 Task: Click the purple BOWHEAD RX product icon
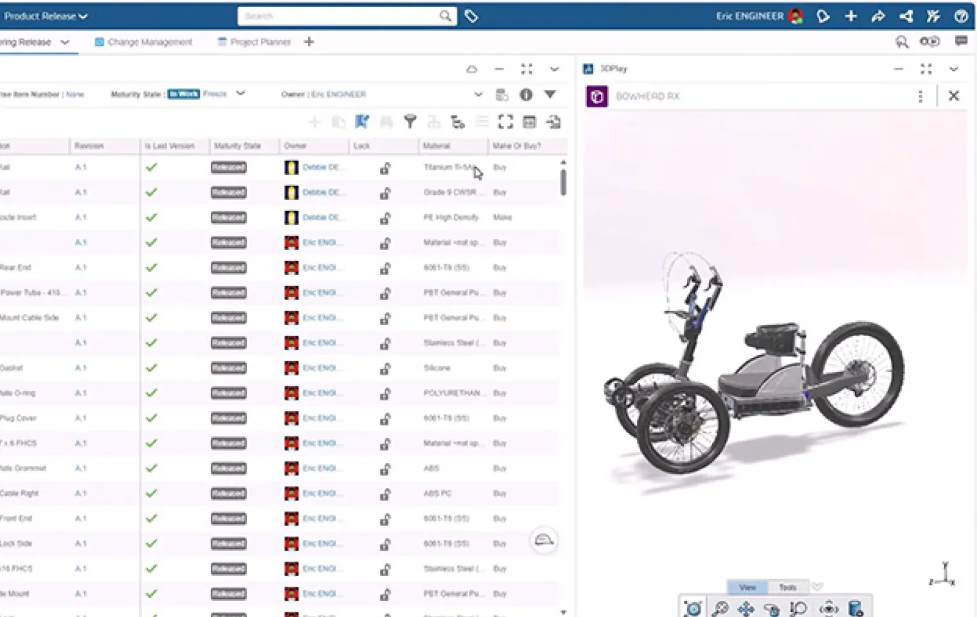pyautogui.click(x=596, y=96)
